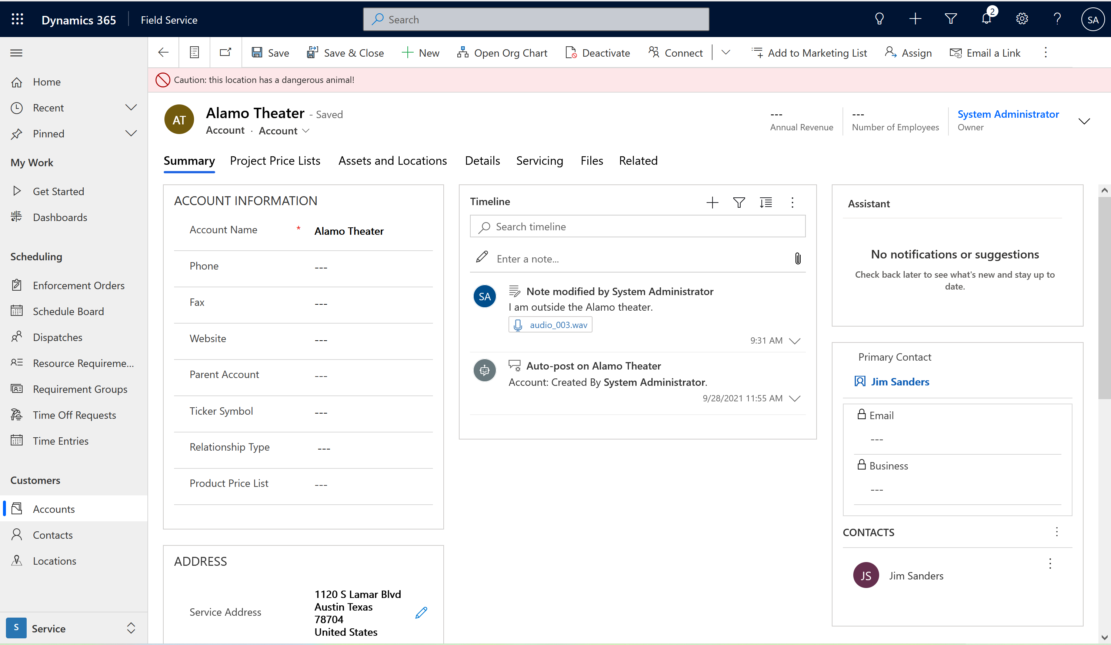Click the Search timeline input field

(x=637, y=226)
